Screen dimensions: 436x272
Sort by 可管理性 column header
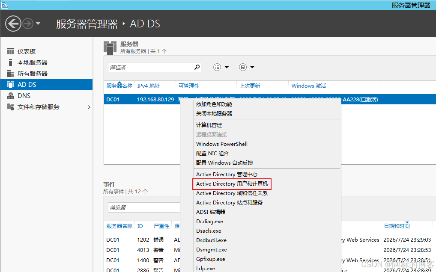pyautogui.click(x=189, y=86)
